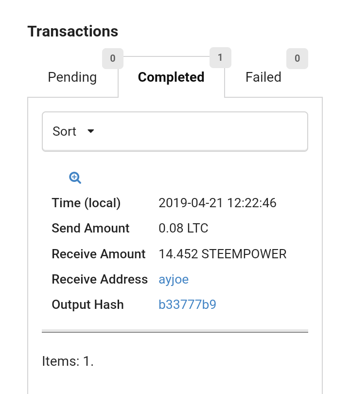Click the Time (local) label
This screenshot has height=394, width=350.
tap(86, 203)
